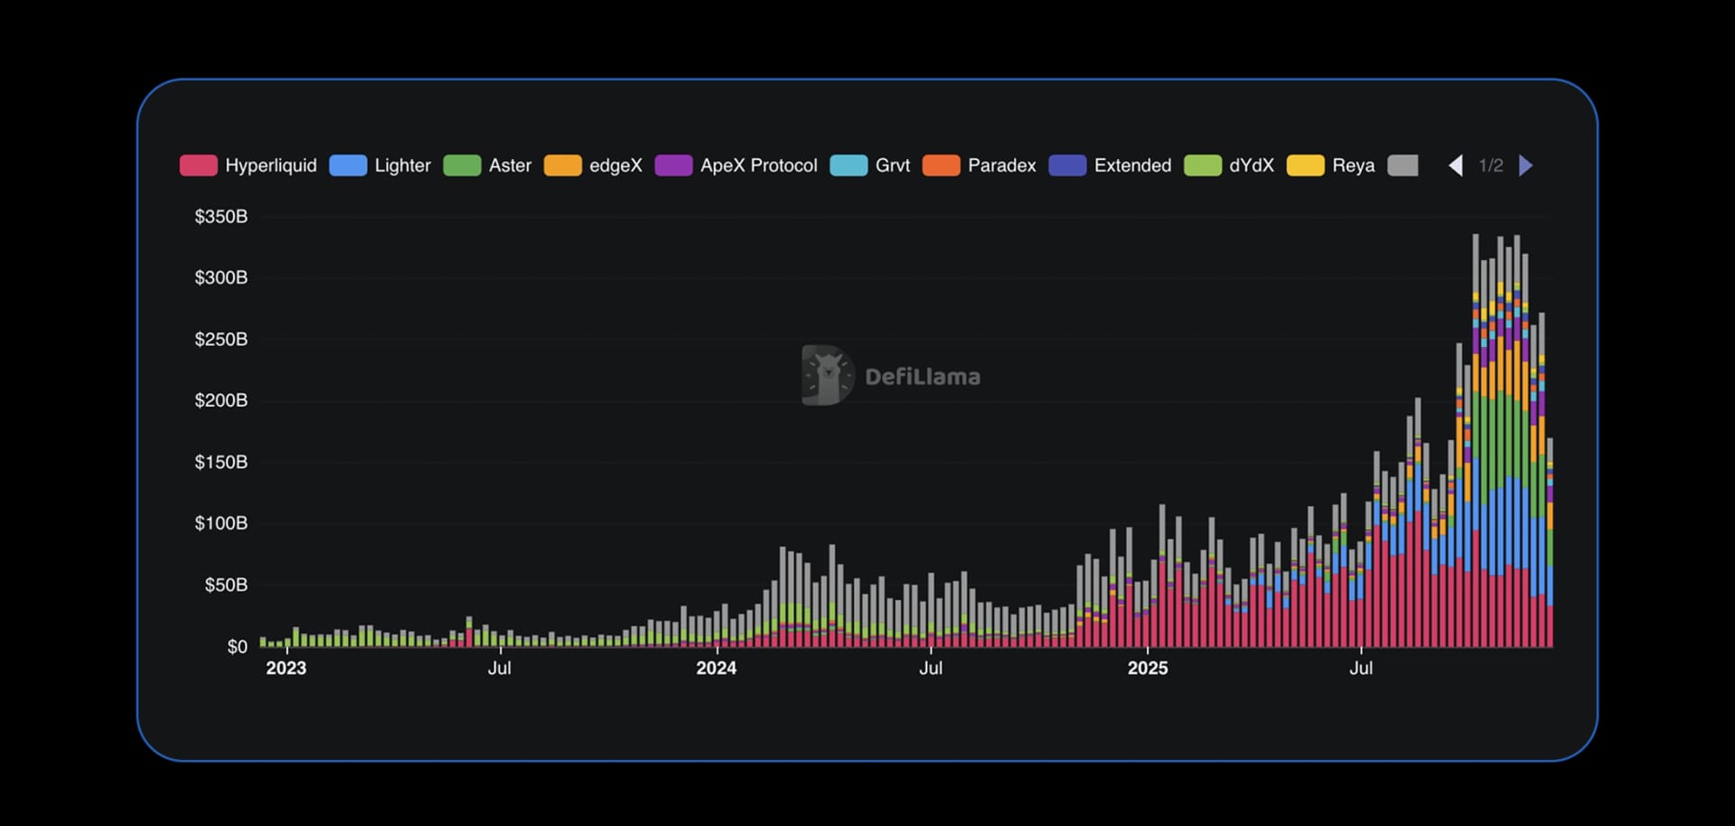Click the 2024 label on the x-axis
The height and width of the screenshot is (826, 1735).
717,669
